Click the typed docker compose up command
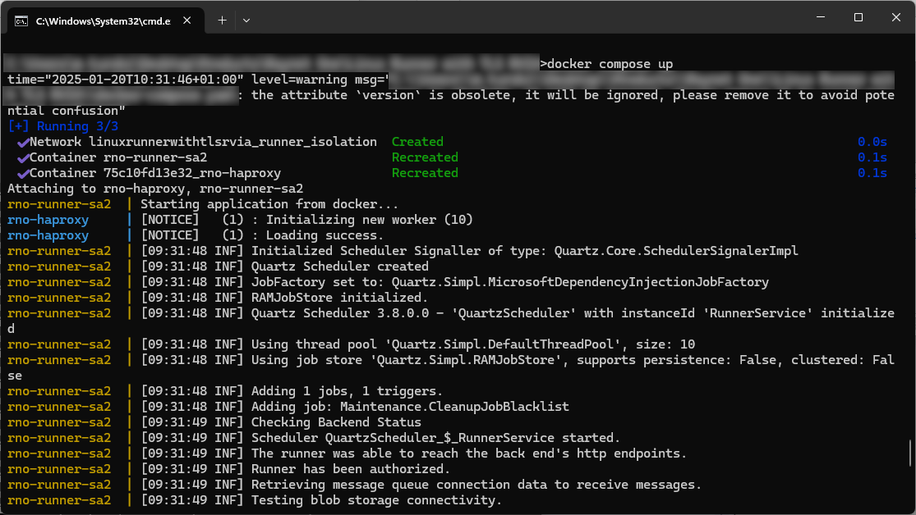 610,64
